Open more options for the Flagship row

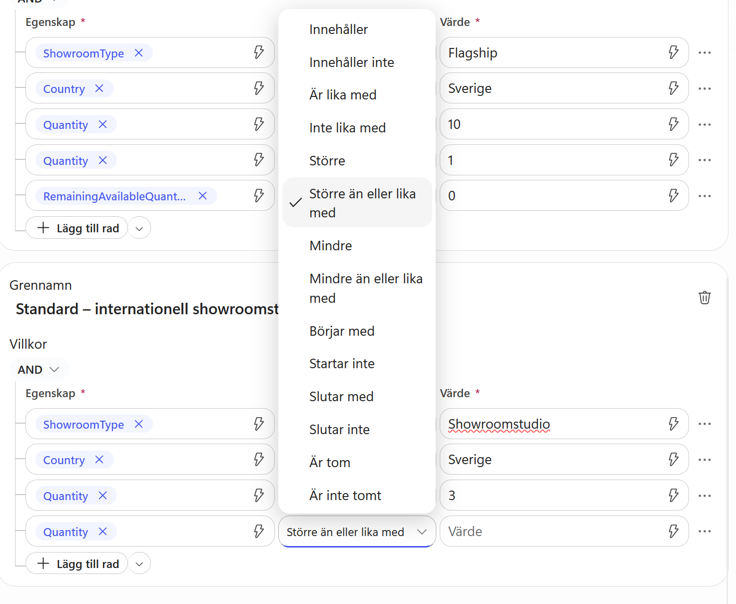coord(705,52)
